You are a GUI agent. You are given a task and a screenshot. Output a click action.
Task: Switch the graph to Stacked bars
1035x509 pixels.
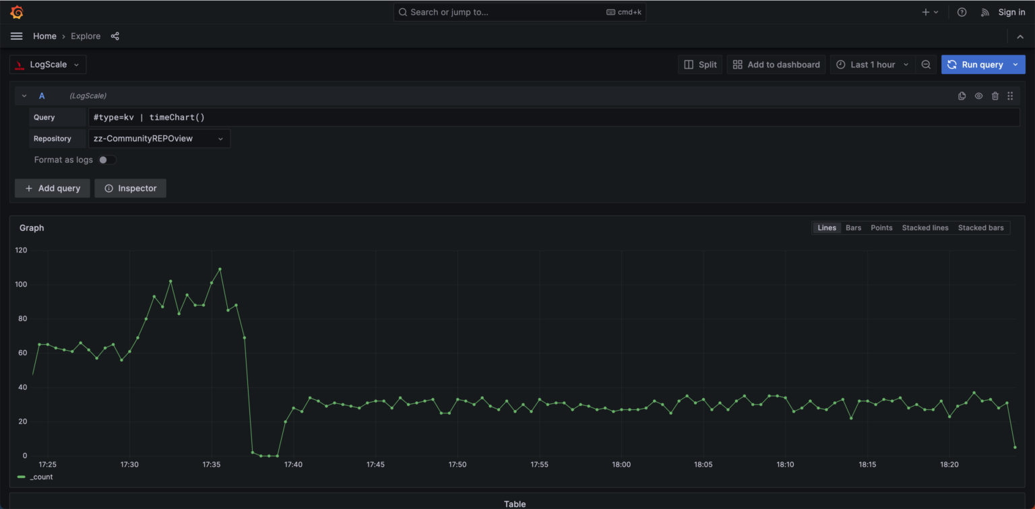(x=981, y=228)
